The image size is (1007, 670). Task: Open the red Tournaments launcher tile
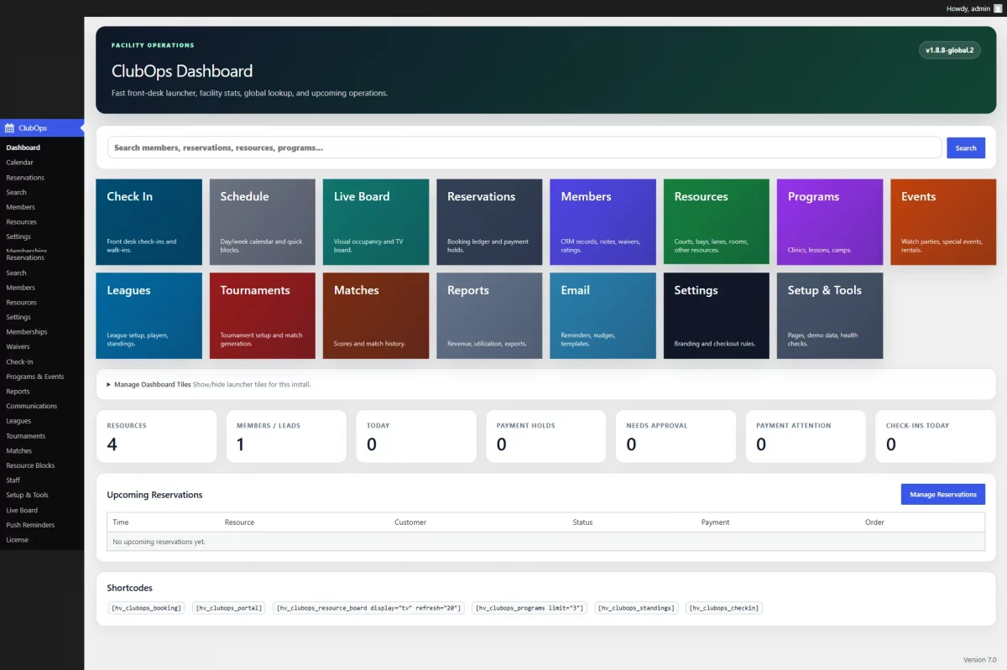click(263, 316)
